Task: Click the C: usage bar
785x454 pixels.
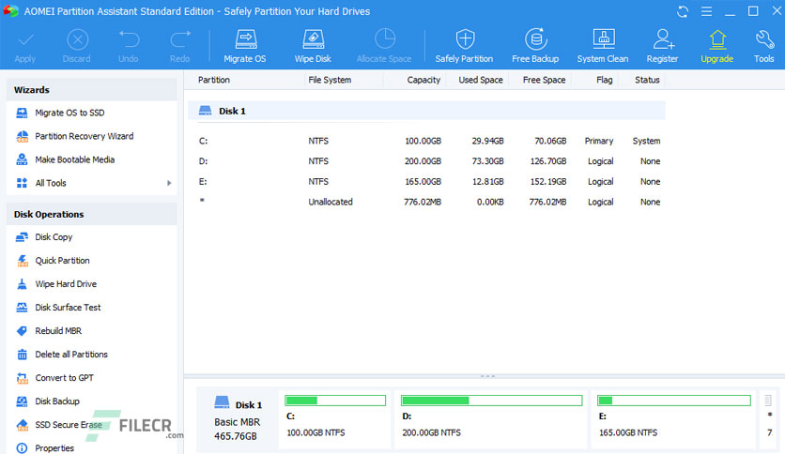Action: click(335, 401)
